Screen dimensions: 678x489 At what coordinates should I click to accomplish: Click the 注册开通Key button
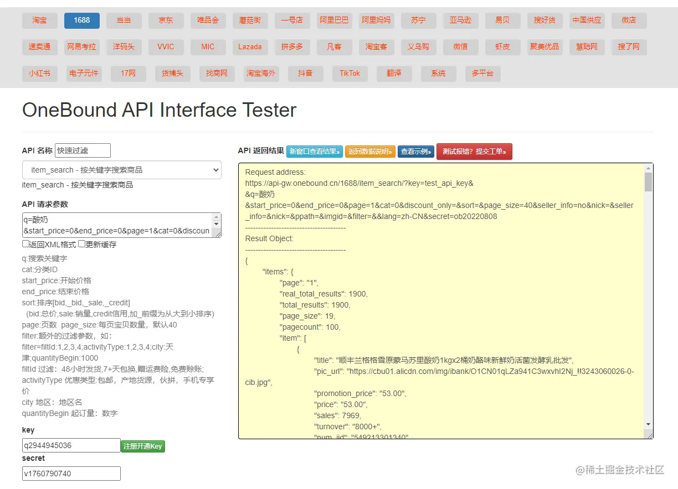(143, 446)
